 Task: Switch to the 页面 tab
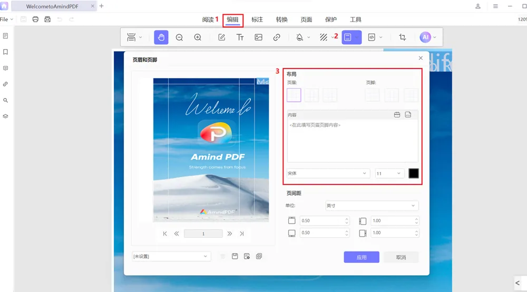point(306,20)
